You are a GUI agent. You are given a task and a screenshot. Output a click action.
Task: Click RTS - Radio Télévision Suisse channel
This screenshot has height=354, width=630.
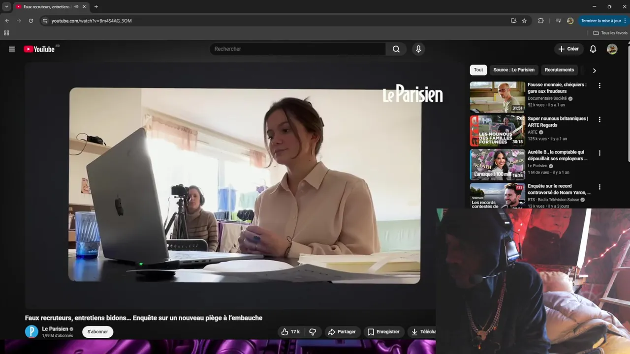click(x=553, y=200)
